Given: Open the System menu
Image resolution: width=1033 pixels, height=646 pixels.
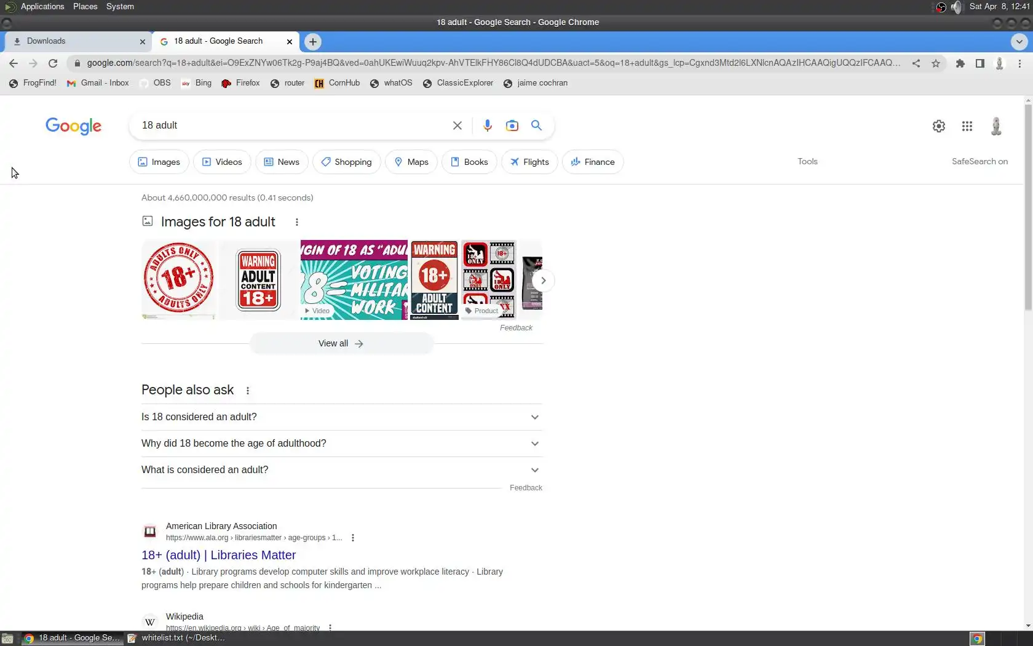Looking at the screenshot, I should click(120, 7).
